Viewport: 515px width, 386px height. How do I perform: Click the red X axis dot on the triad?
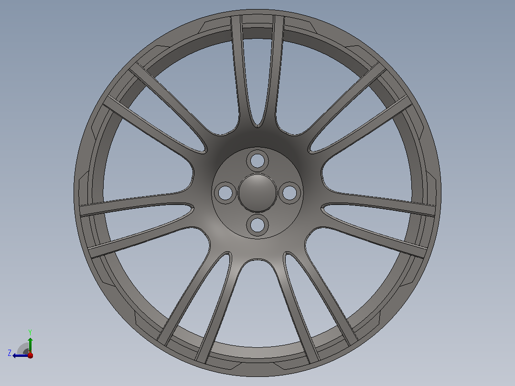pos(30,355)
